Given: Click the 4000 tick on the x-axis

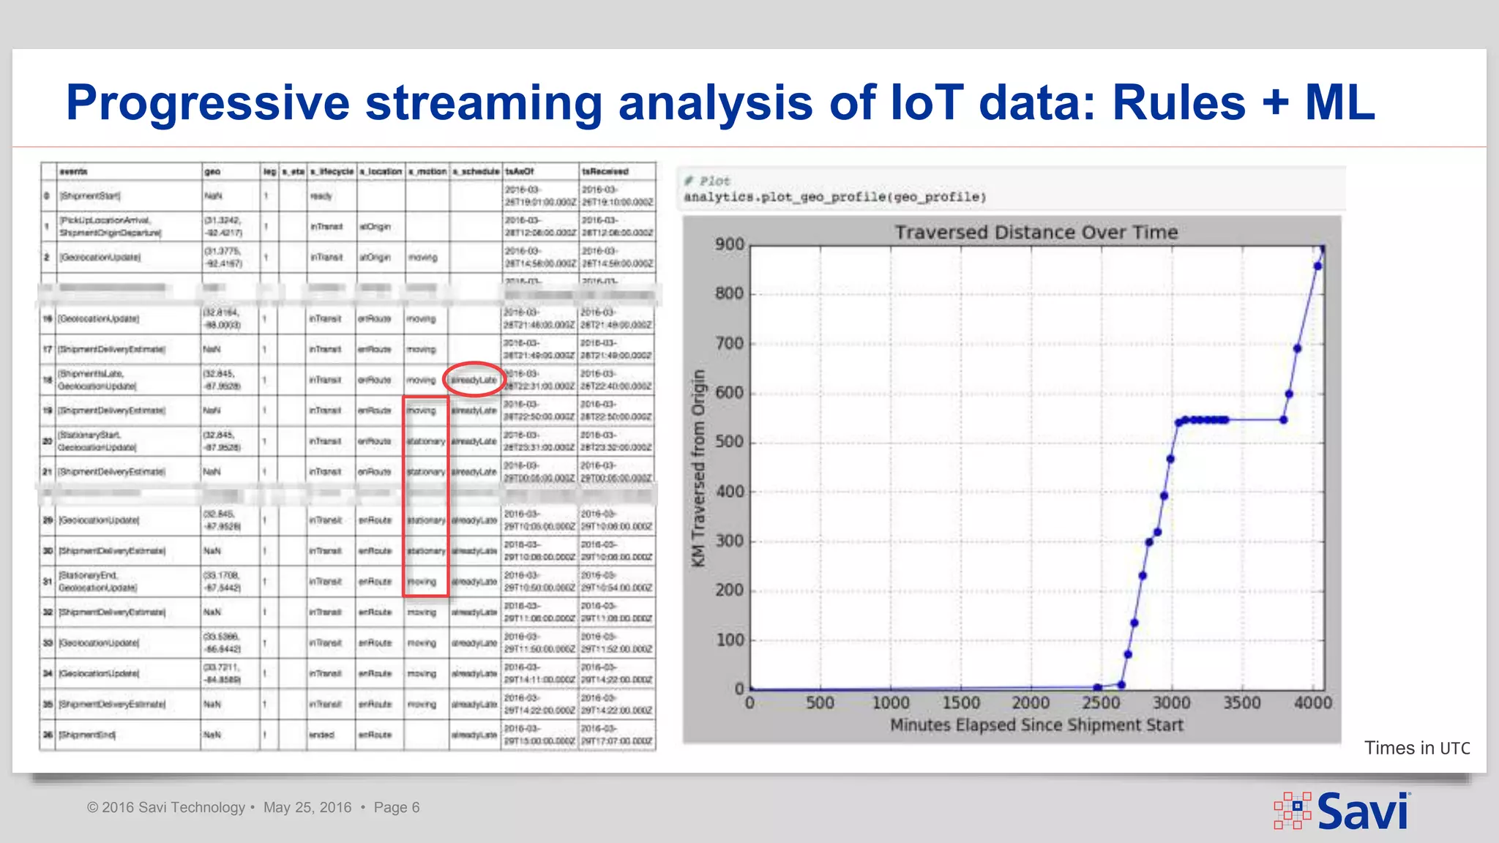Looking at the screenshot, I should click(x=1313, y=703).
